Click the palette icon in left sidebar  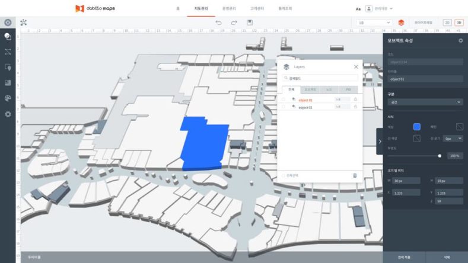[8, 98]
